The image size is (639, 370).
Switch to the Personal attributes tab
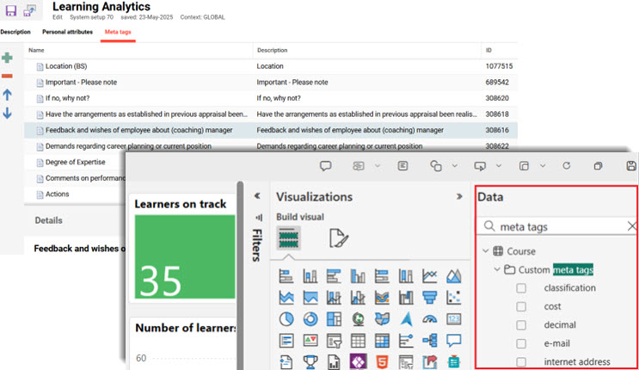68,32
